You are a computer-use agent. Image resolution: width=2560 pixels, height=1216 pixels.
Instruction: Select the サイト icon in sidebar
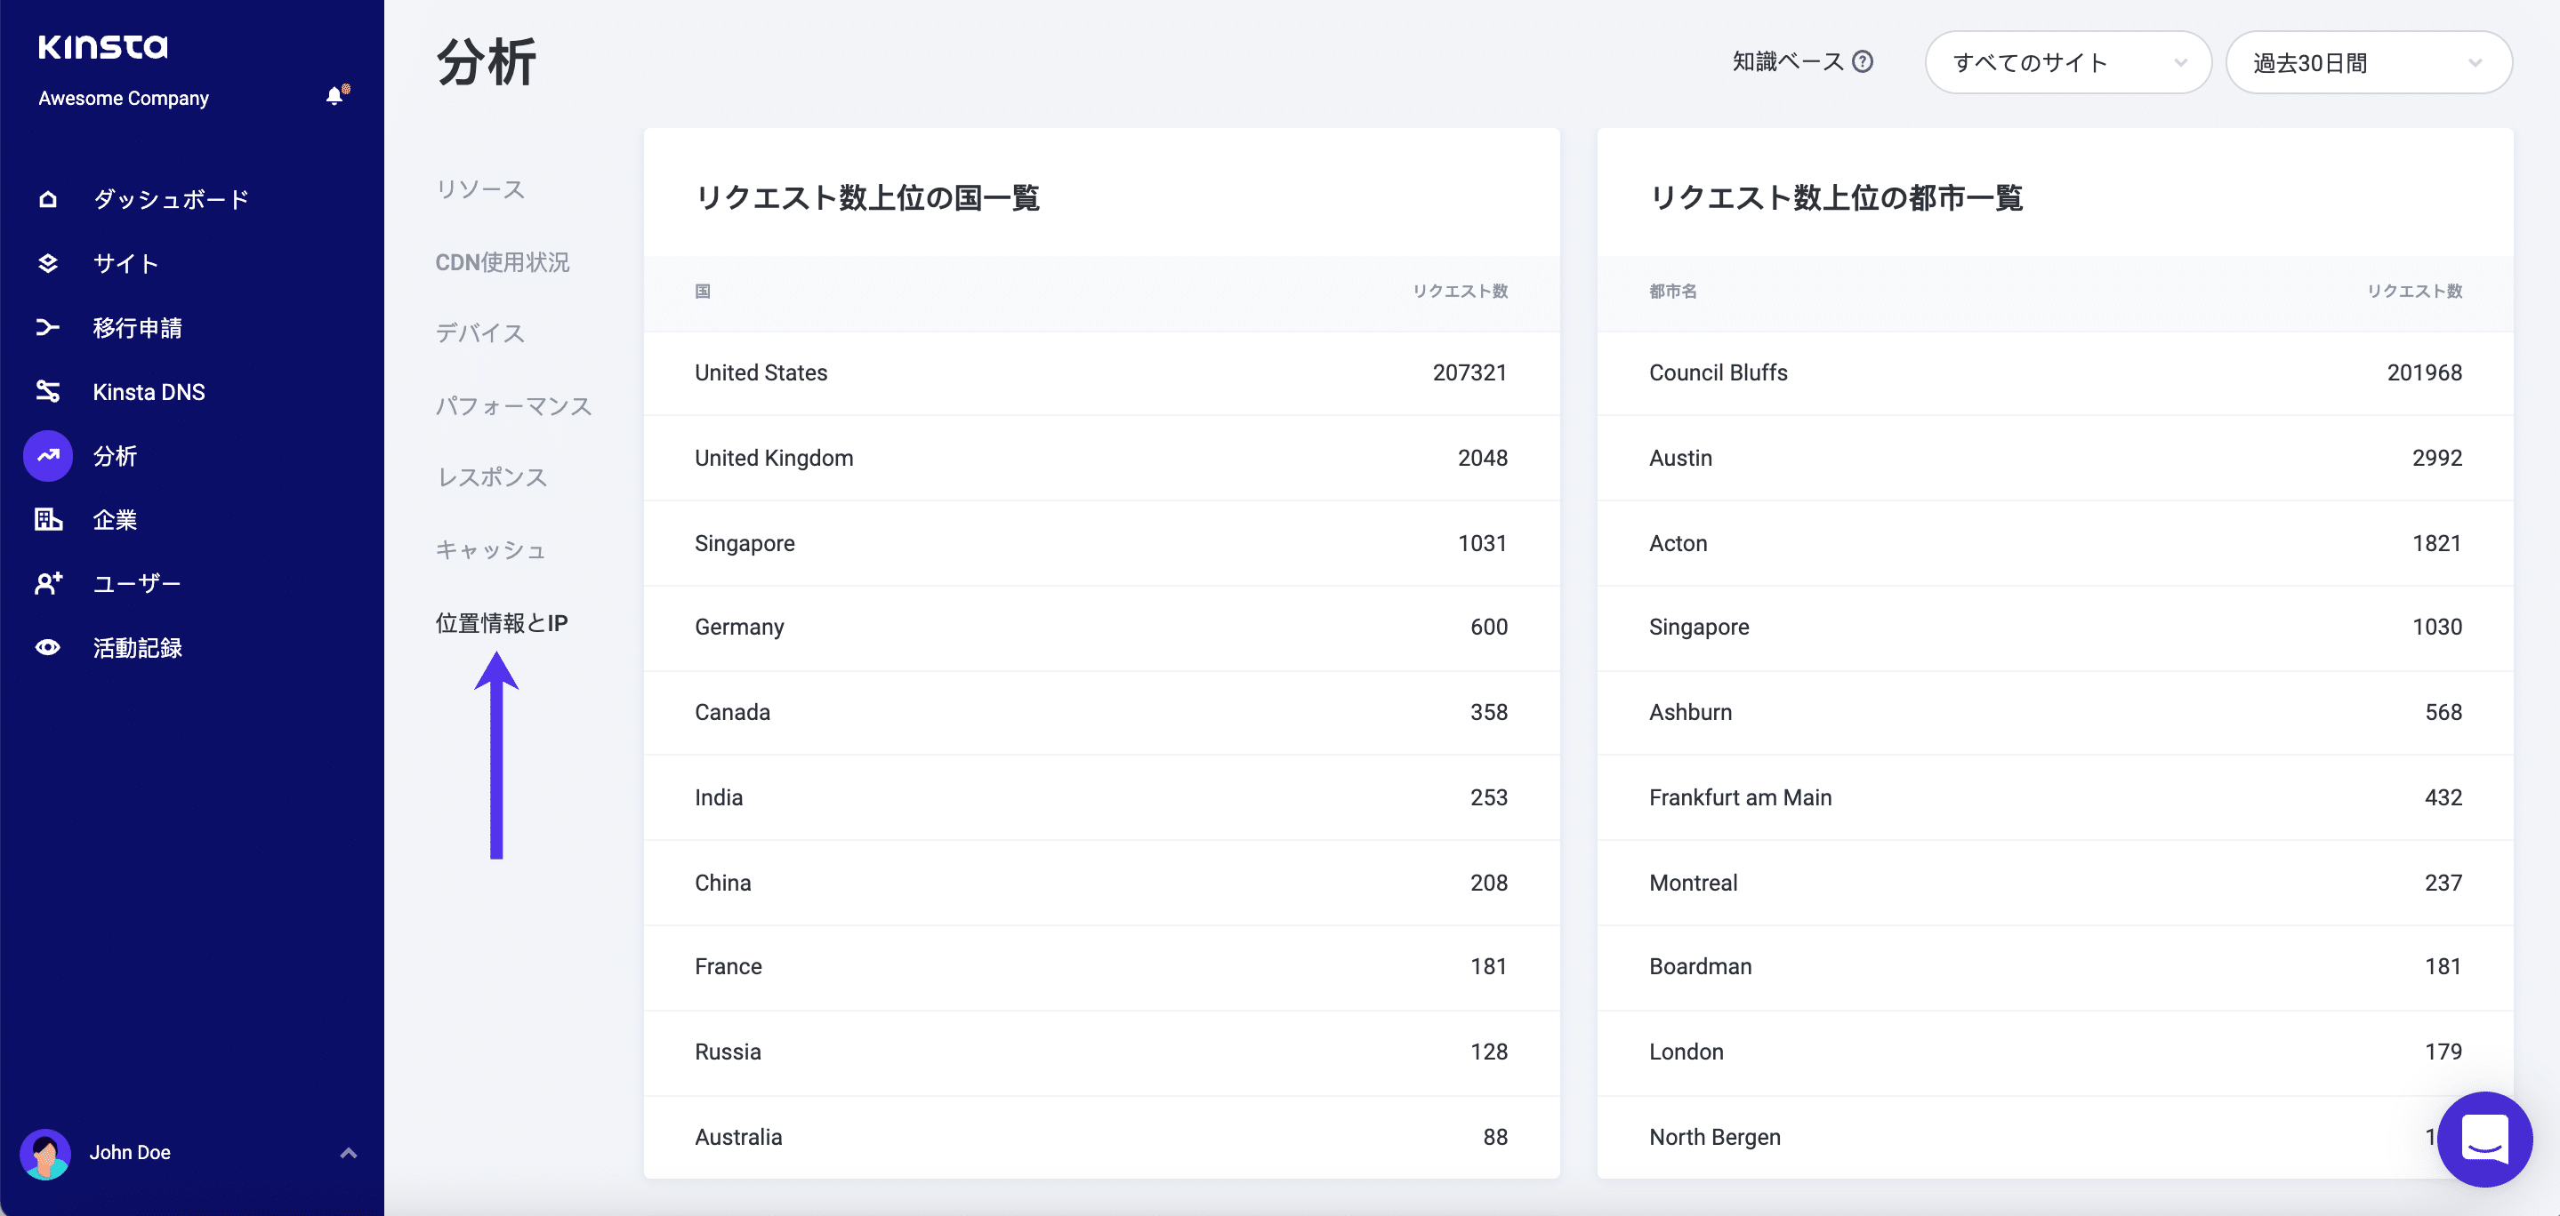[x=48, y=263]
